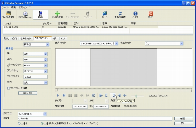Open the ? menu
The image size is (196, 128).
click(x=30, y=8)
